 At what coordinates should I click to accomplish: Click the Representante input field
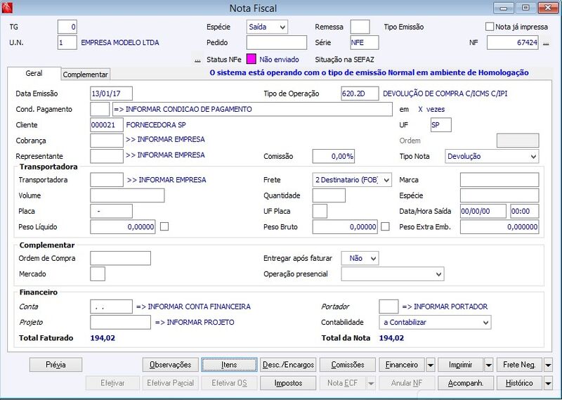click(107, 156)
